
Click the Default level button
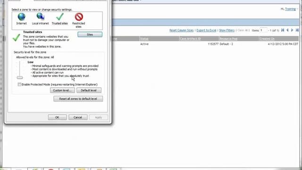89,90
